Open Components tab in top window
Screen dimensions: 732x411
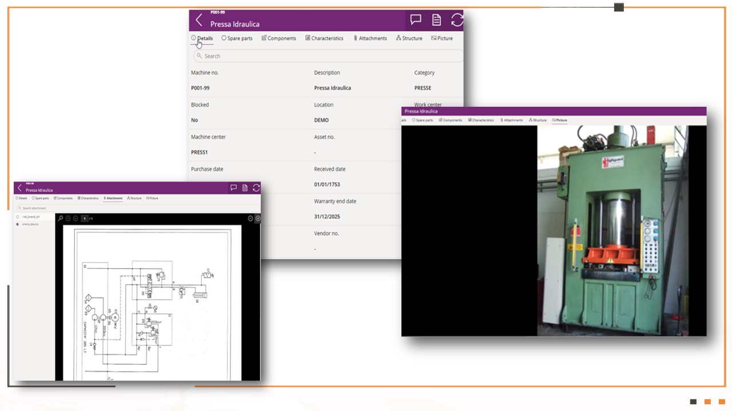[x=279, y=38]
